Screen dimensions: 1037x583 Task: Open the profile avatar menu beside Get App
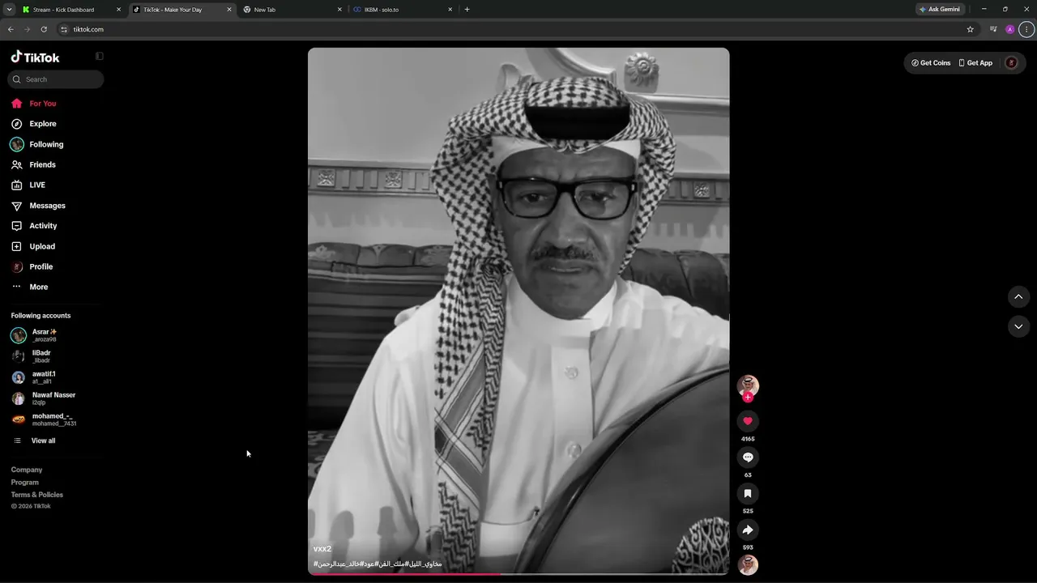1011,63
